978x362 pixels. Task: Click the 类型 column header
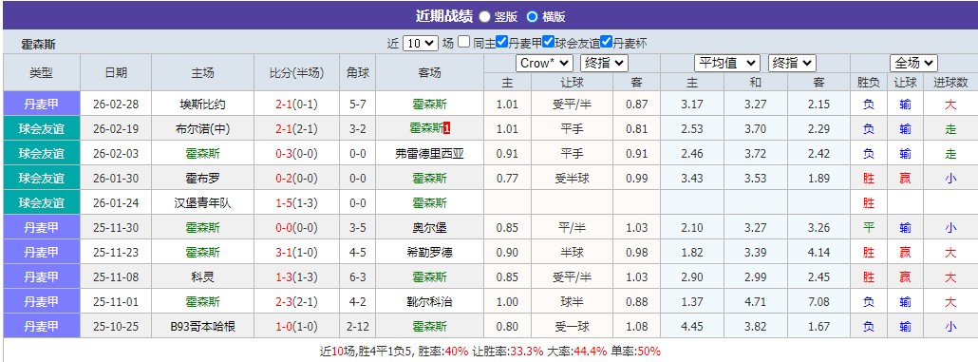pos(41,72)
